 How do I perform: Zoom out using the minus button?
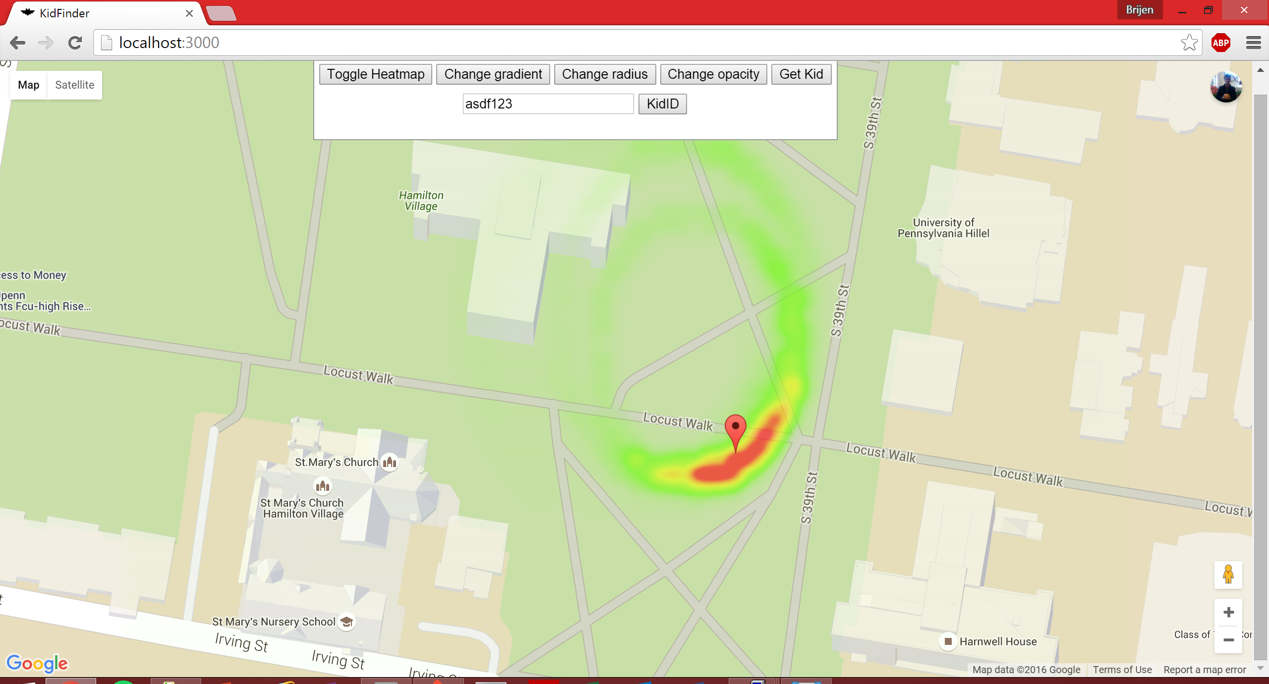[x=1228, y=640]
